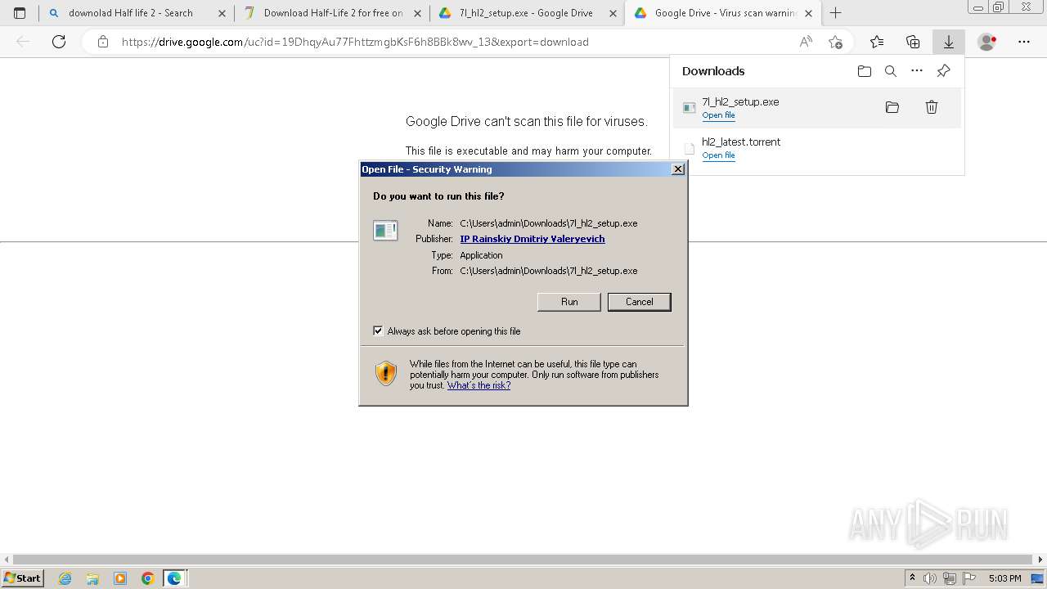The width and height of the screenshot is (1047, 589).
Task: Open more options in the Downloads panel
Action: point(917,71)
